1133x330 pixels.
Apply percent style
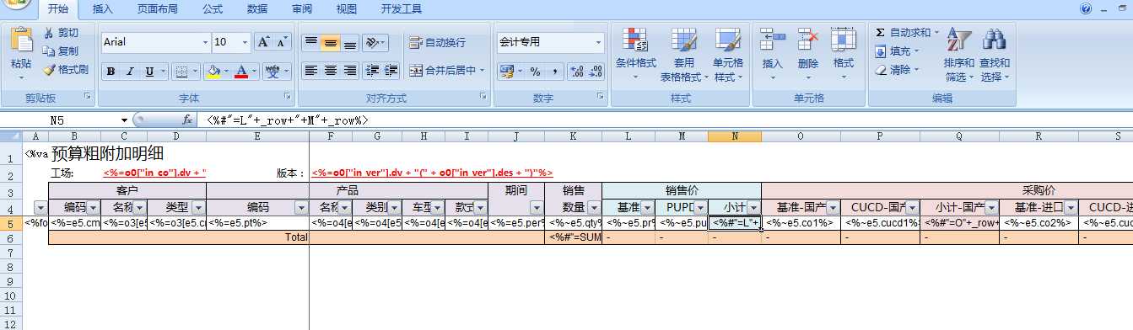[x=535, y=72]
